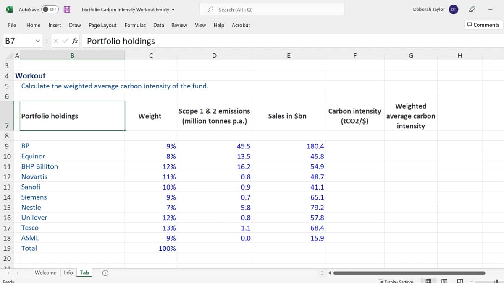Click the Save disk icon

(x=66, y=9)
